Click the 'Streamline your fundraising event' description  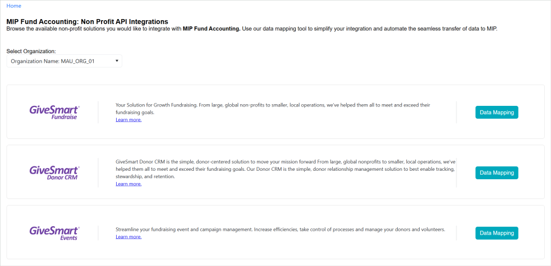point(280,229)
